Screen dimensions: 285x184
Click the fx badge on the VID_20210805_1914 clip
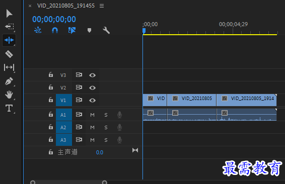tap(225, 99)
